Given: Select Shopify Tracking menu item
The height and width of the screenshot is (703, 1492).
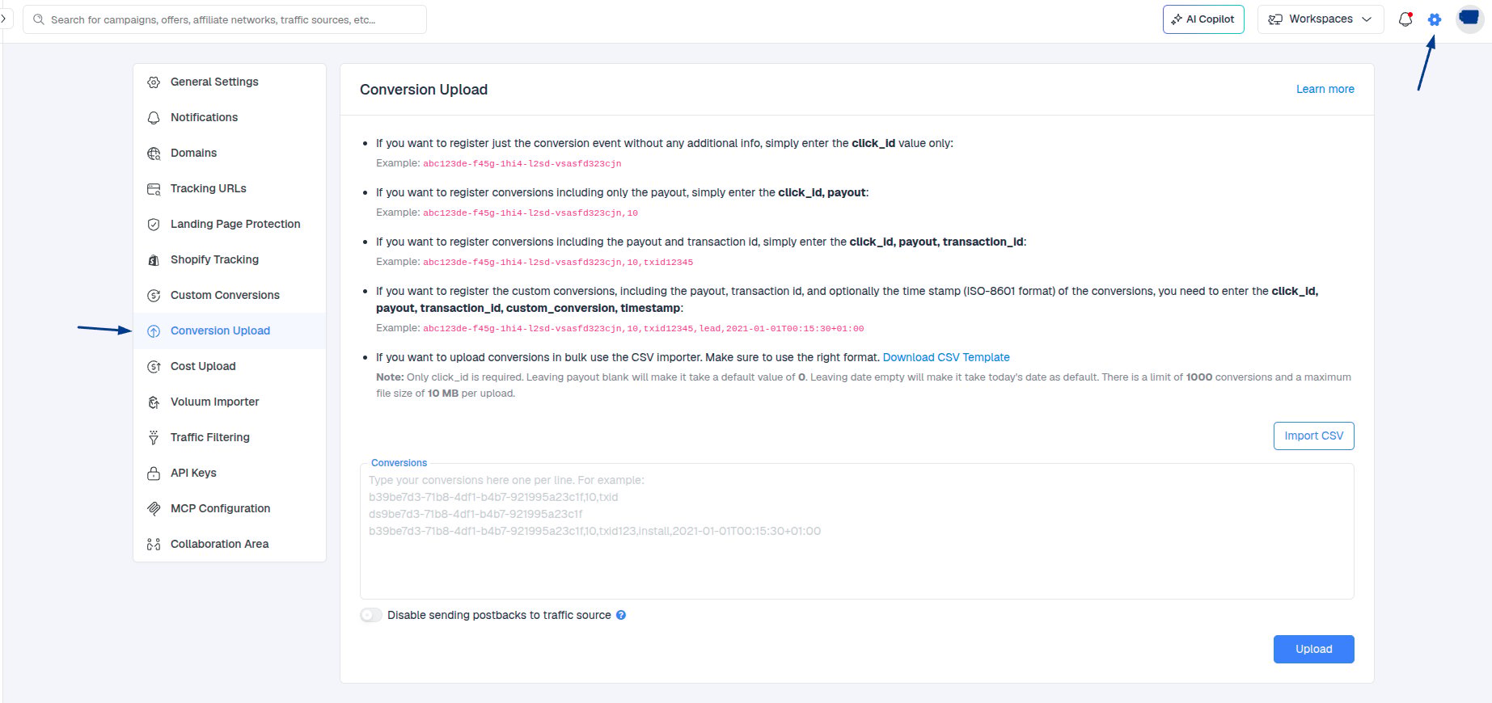Looking at the screenshot, I should (230, 259).
